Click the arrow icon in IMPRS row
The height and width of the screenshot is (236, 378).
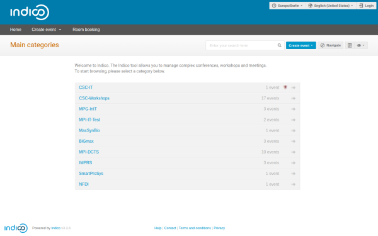294,163
